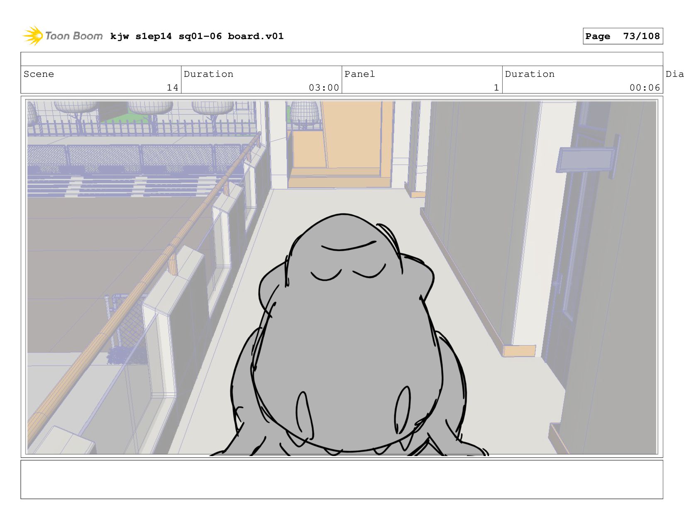The image size is (684, 530).
Task: Click the panel 'Duration' label next to 'Panel'
Action: point(530,74)
